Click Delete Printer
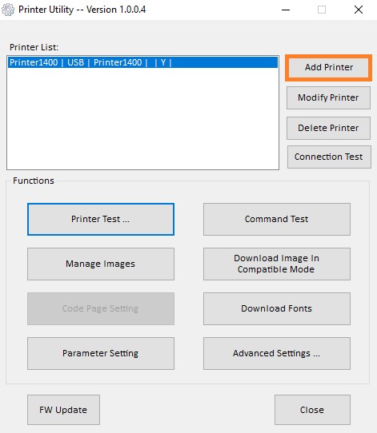Image resolution: width=377 pixels, height=433 pixels. 328,128
